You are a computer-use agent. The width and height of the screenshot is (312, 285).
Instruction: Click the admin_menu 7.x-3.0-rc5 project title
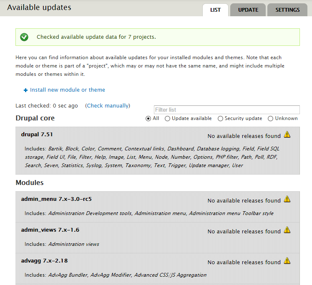coord(56,199)
